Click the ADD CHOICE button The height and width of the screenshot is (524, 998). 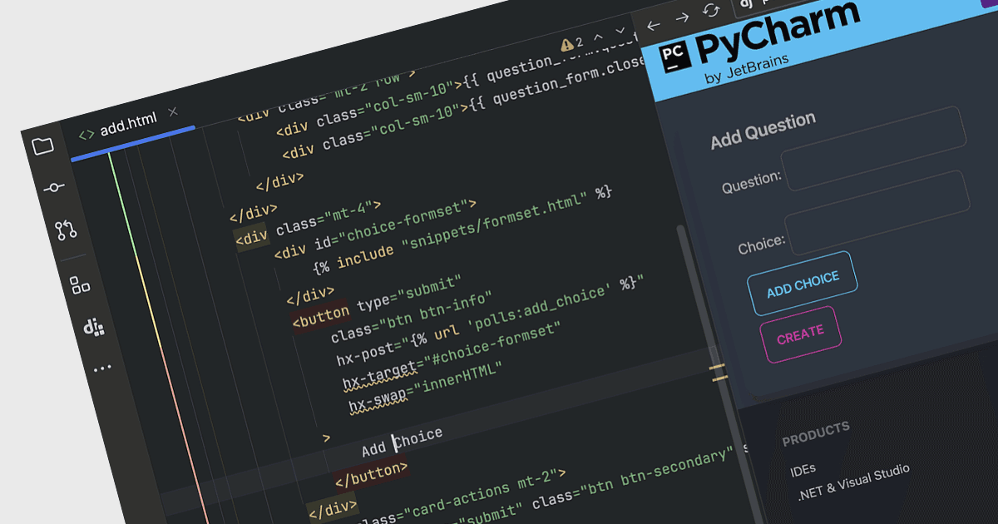coord(803,284)
